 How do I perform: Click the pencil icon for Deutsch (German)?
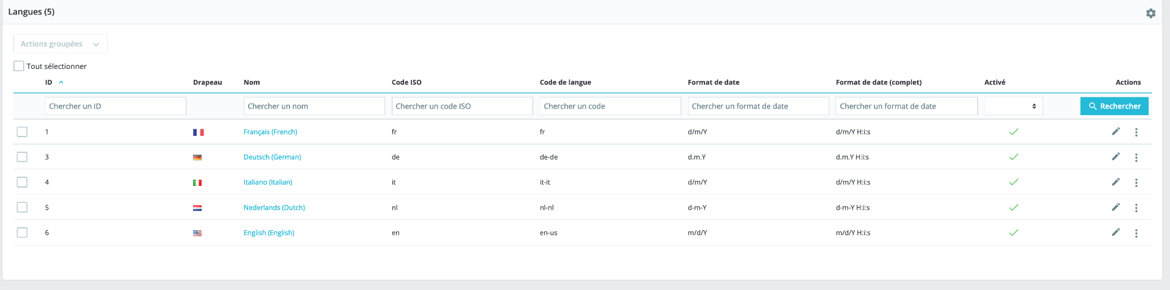[1116, 157]
